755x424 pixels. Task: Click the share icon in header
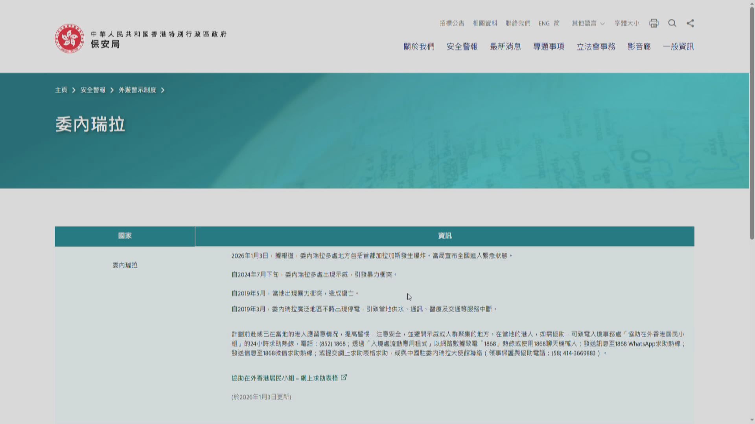click(690, 23)
